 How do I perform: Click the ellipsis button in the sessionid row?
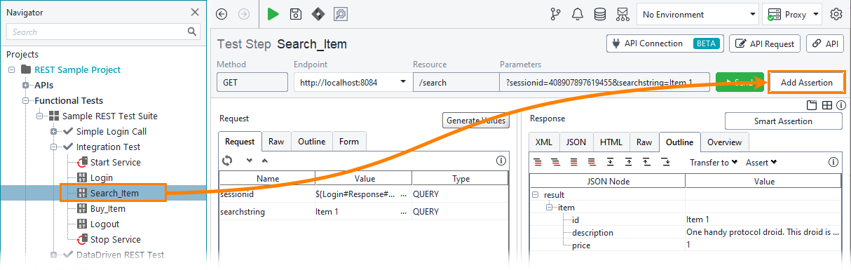click(x=404, y=195)
